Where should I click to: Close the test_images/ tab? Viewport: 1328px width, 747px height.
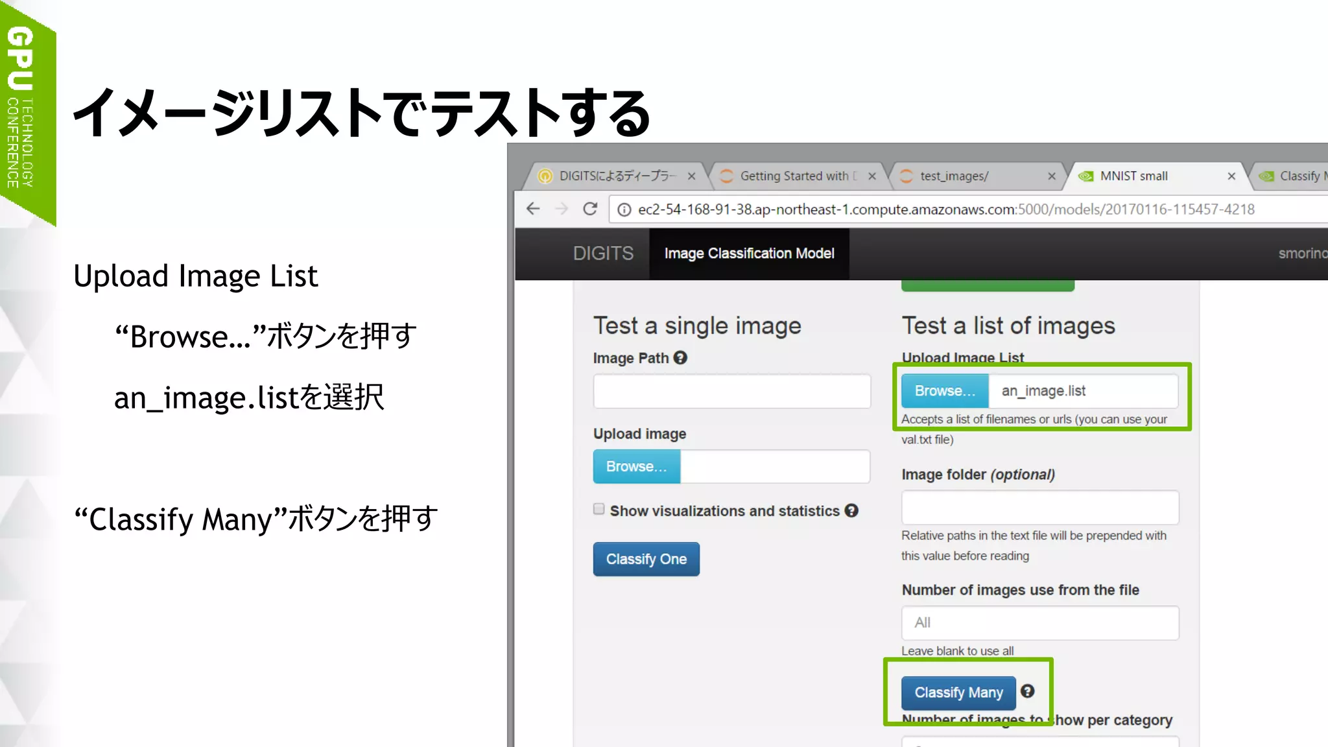(1052, 176)
